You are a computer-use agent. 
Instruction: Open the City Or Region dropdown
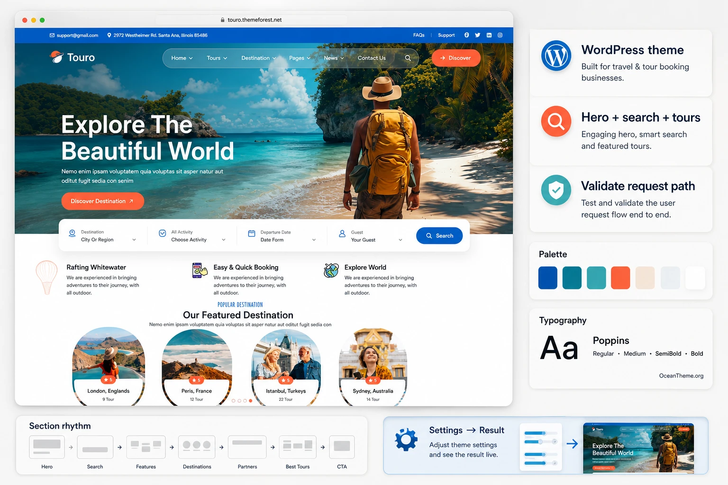(109, 240)
